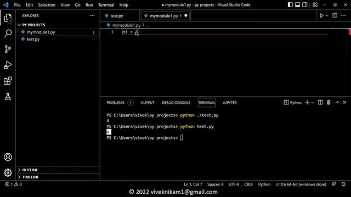The width and height of the screenshot is (351, 197).
Task: Toggle Panel layout button
Action: (x=297, y=5)
